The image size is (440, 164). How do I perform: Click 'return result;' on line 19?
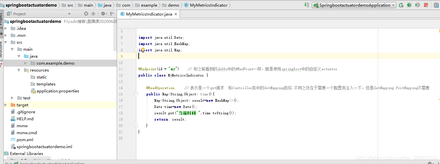170,119
